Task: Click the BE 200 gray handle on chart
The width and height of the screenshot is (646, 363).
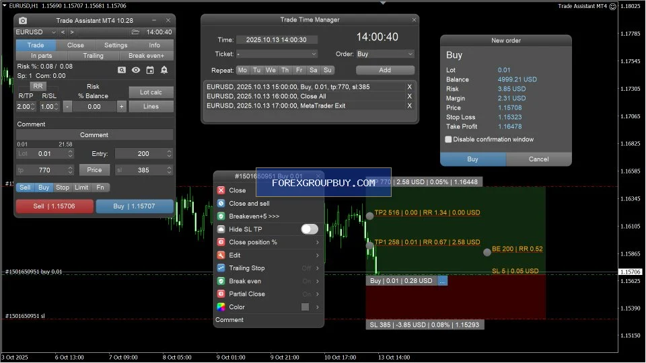Action: click(x=487, y=252)
